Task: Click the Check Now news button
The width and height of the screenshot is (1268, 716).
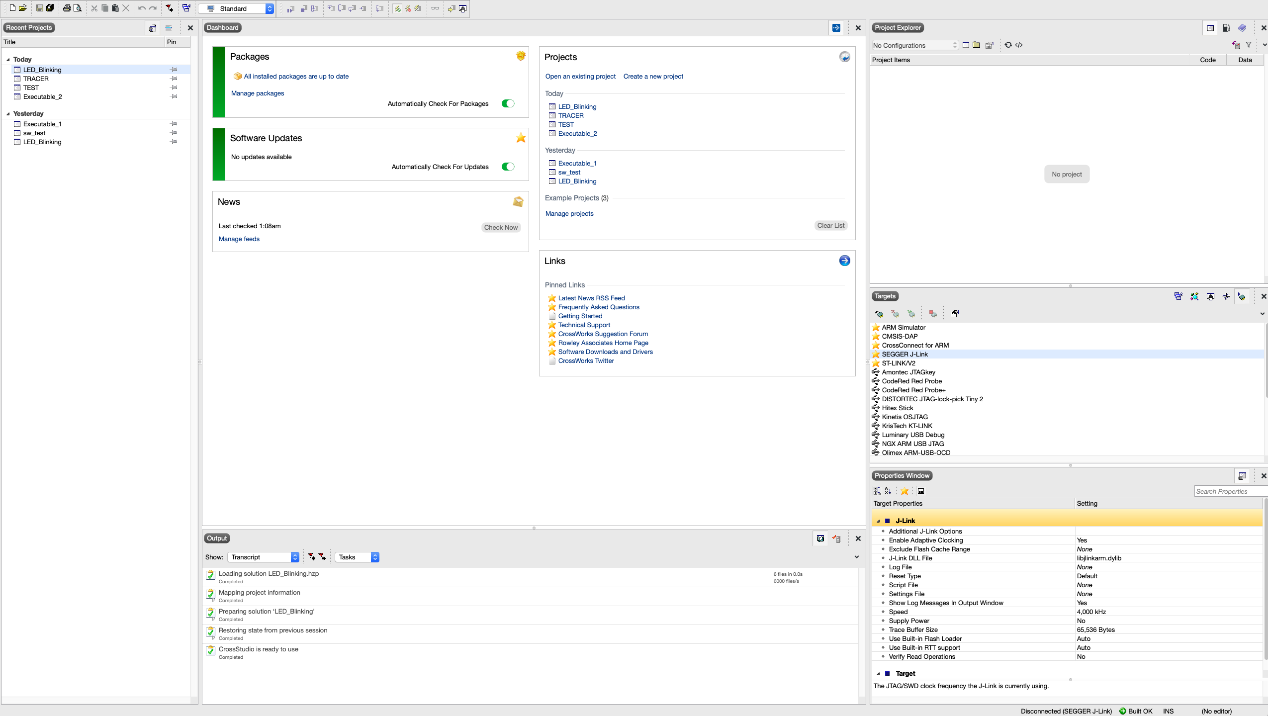Action: pyautogui.click(x=501, y=227)
